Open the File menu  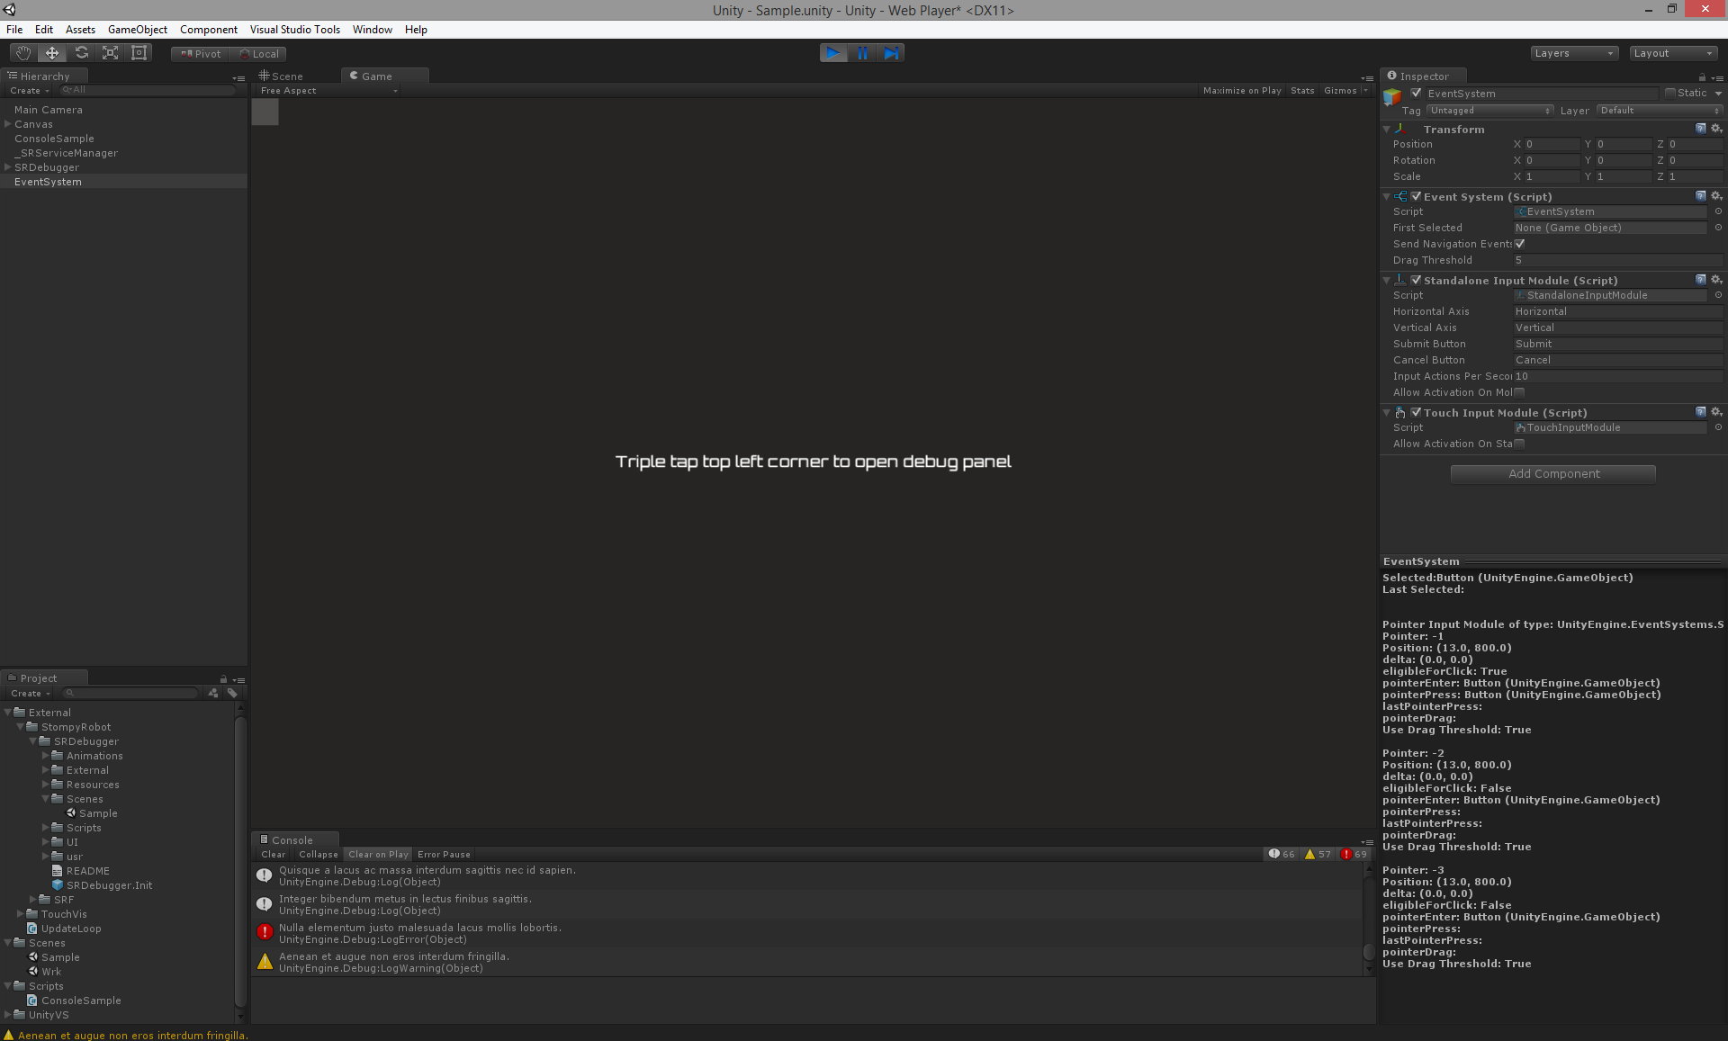coord(14,30)
